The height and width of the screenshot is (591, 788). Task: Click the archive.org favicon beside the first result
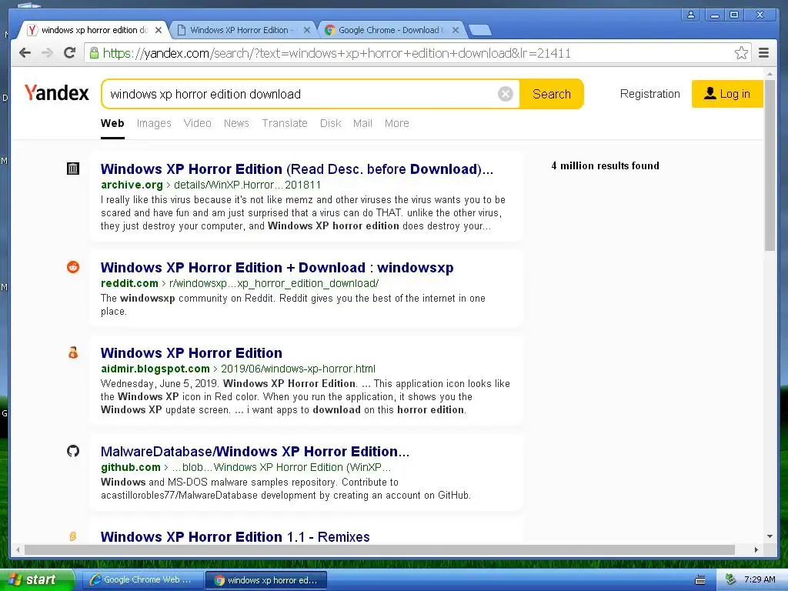pos(73,169)
